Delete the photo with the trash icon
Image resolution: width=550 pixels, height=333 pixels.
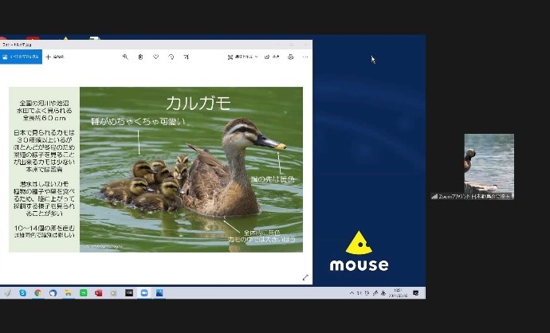140,57
